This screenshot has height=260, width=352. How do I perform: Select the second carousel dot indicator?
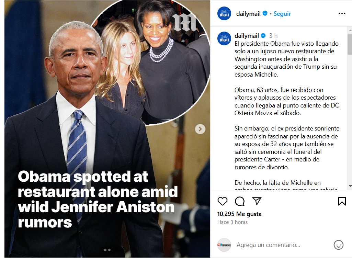tap(109, 250)
